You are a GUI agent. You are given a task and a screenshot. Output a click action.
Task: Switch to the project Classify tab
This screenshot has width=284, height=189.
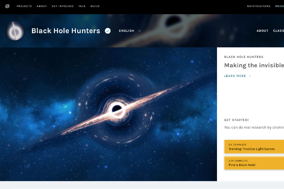coord(278,31)
